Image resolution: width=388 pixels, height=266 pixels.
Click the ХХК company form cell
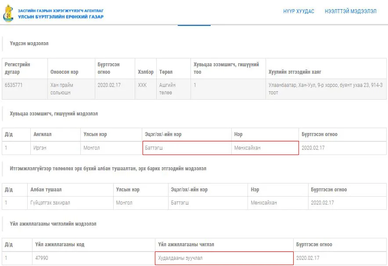146,89
